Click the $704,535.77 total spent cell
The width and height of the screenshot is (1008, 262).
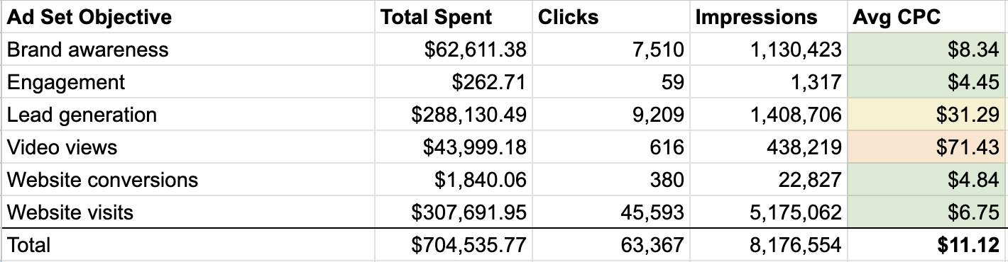click(x=454, y=245)
